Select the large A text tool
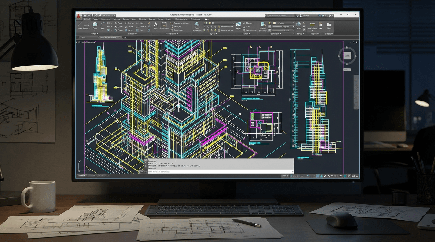This screenshot has height=242, width=435. click(x=156, y=25)
